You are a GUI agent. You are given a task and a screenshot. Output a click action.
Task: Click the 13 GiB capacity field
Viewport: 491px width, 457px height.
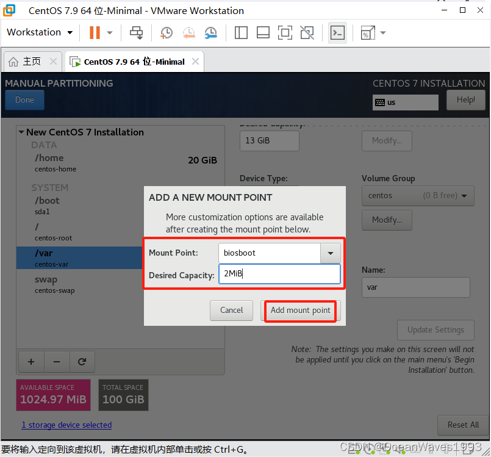[x=270, y=141]
